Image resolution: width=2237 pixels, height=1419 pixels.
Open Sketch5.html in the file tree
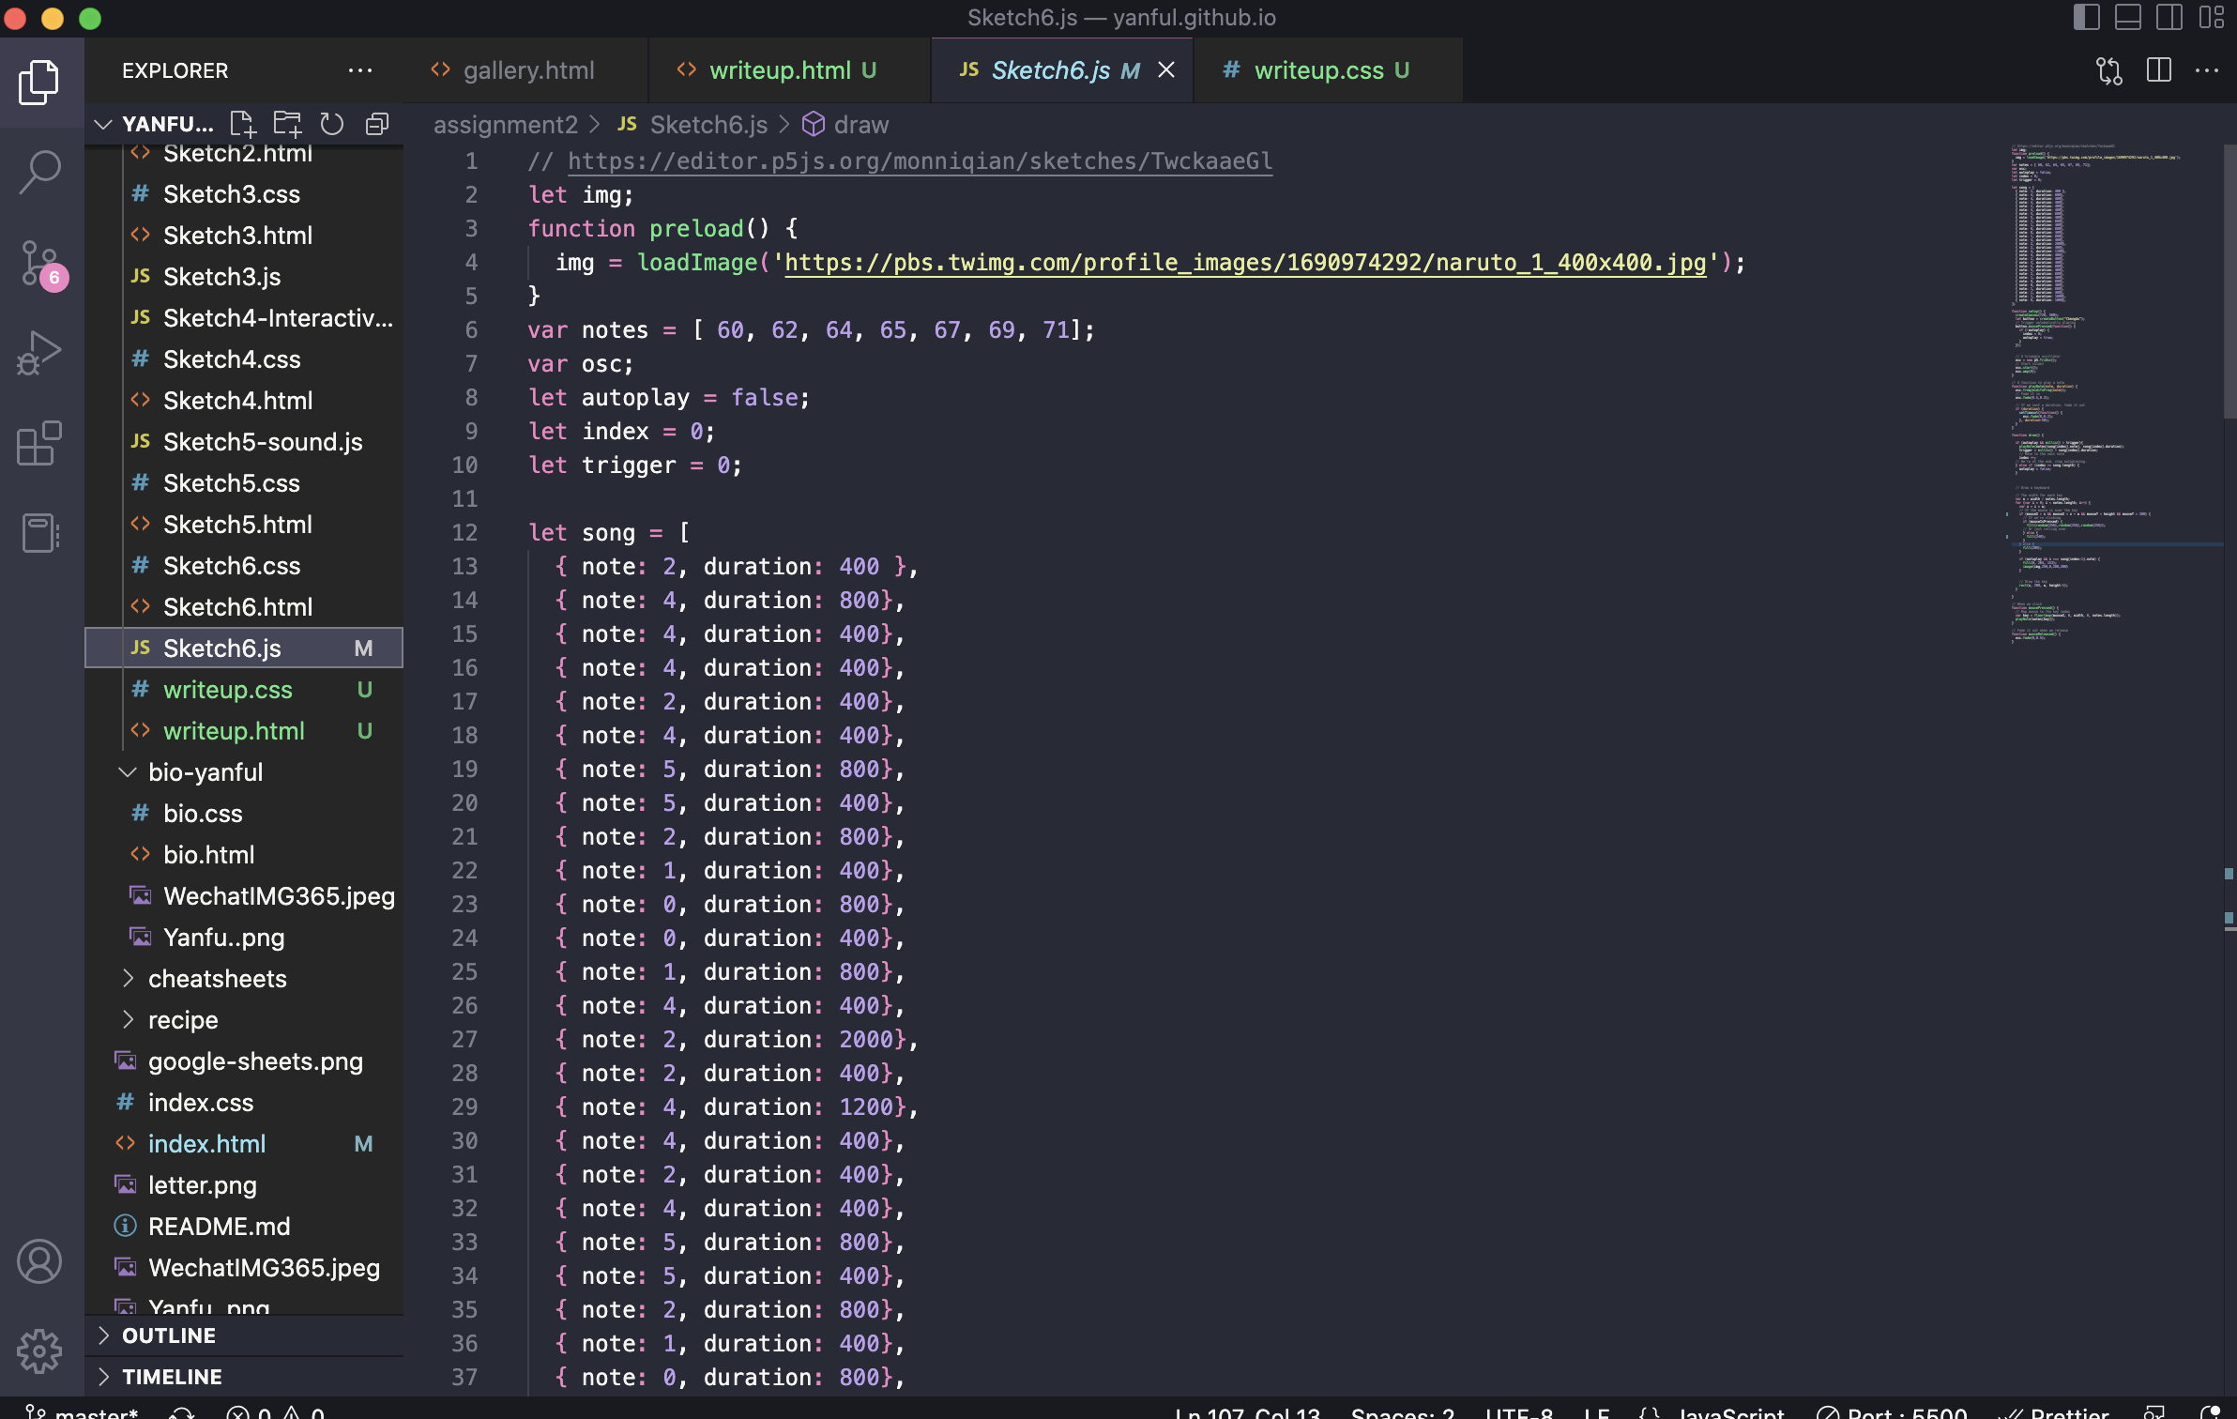244,525
